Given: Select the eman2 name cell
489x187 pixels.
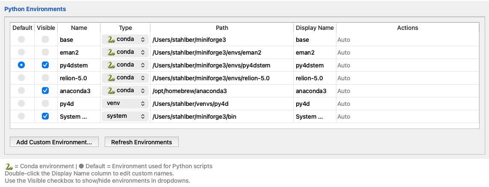Looking at the screenshot, I should pyautogui.click(x=79, y=53).
